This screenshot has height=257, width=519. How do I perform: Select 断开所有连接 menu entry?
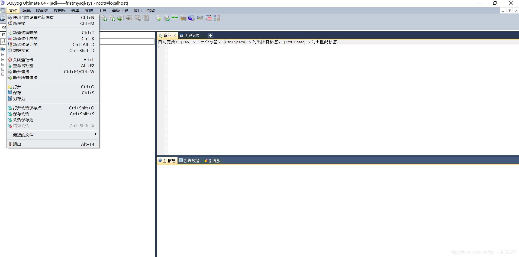point(53,77)
